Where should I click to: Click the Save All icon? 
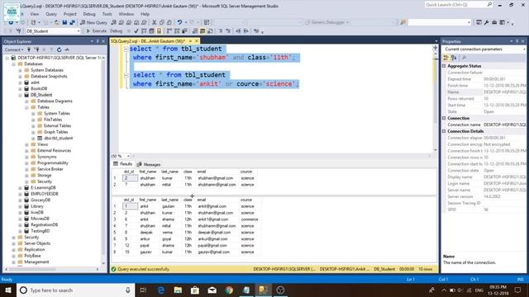pyautogui.click(x=72, y=22)
